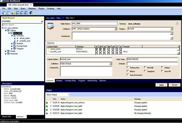
Task: Toggle PK checkbox for idnew_table row
Action: tap(96, 49)
